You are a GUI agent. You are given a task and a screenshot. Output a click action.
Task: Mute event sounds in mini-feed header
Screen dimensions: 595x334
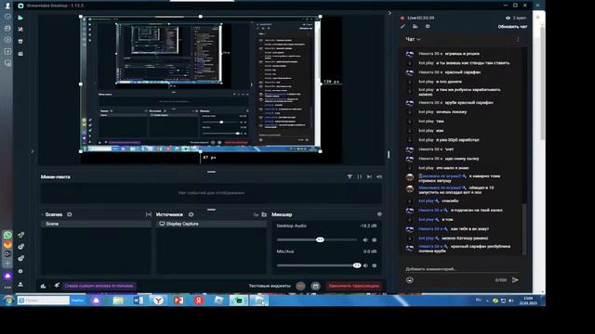pos(379,176)
